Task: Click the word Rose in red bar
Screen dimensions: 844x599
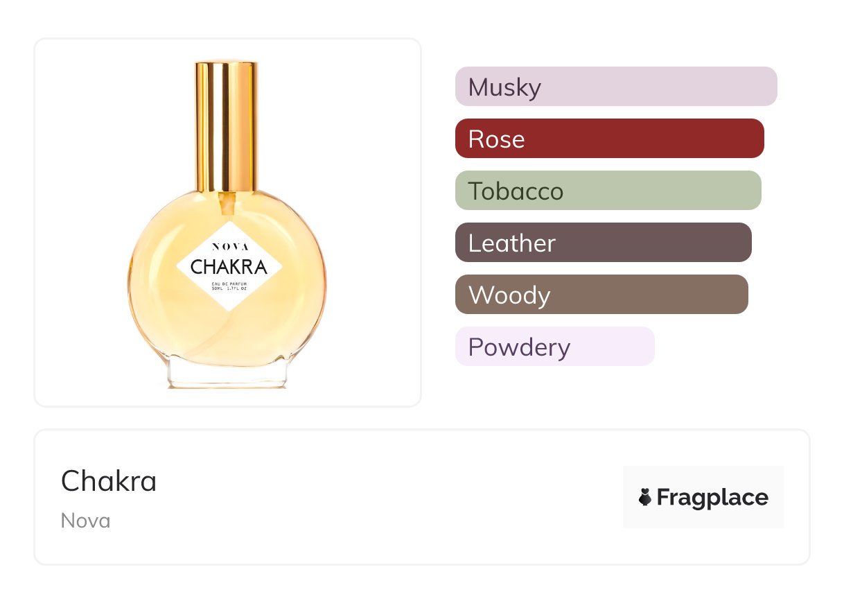Action: [496, 139]
